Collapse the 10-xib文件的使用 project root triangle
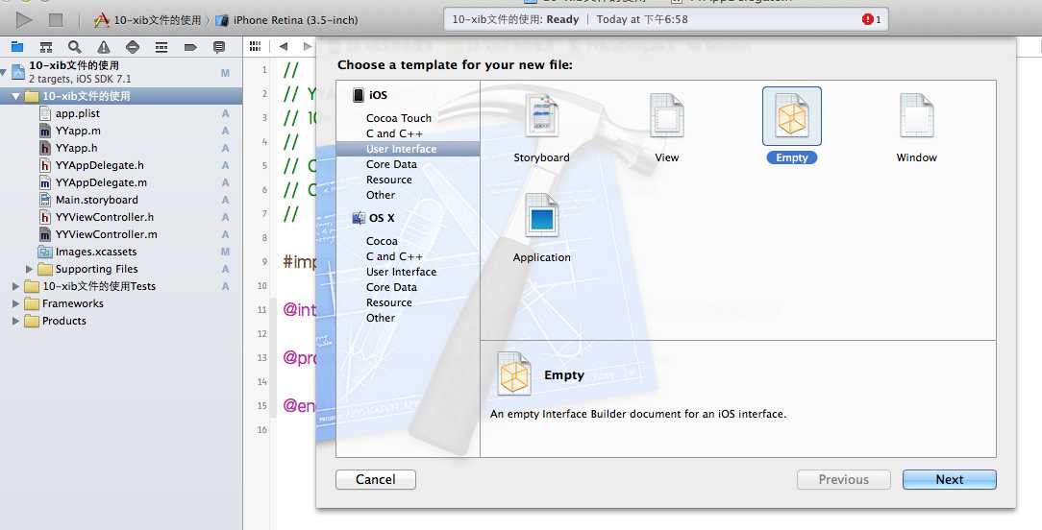This screenshot has height=530, width=1042. (3, 70)
